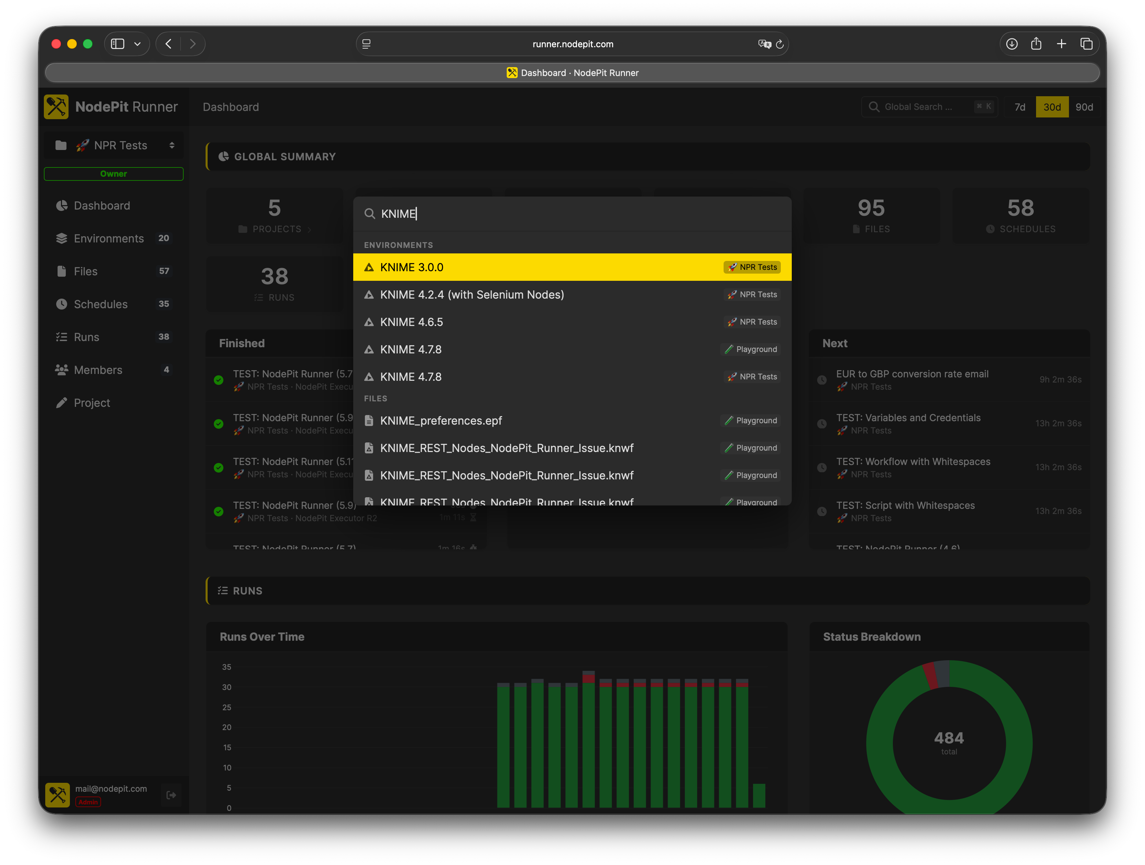Open Runs in the sidebar

point(114,337)
